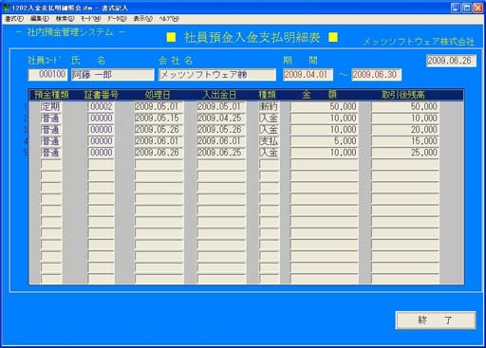Image resolution: width=486 pixels, height=348 pixels.
Task: Click the 支払 transaction type cell
Action: pyautogui.click(x=270, y=141)
